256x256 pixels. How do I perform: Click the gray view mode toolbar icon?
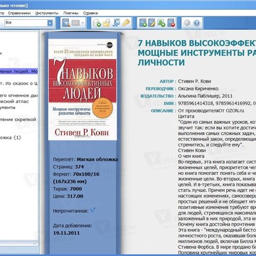75,23
